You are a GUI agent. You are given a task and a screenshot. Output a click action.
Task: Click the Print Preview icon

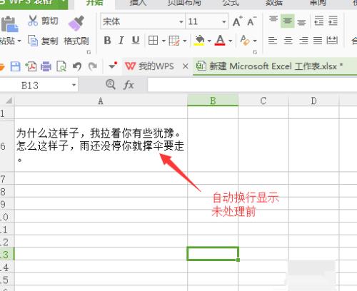[x=61, y=66]
